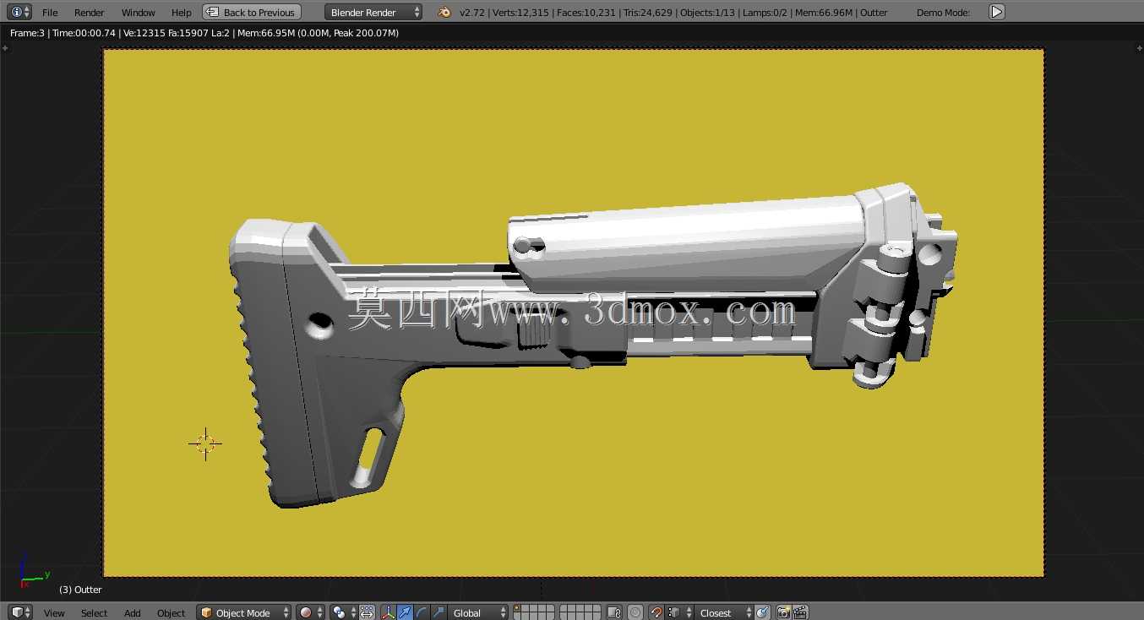Open the Object menu
1144x620 pixels.
coord(171,613)
